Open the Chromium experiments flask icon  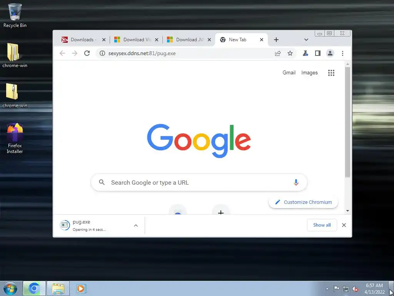click(305, 53)
